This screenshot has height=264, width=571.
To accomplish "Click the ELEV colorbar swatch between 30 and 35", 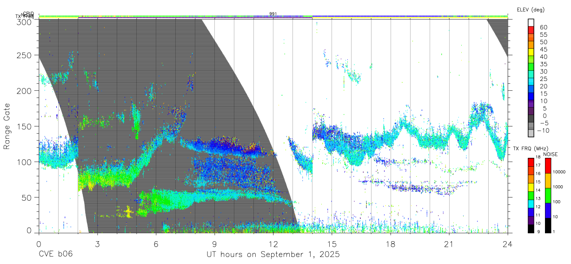I will tap(531, 68).
